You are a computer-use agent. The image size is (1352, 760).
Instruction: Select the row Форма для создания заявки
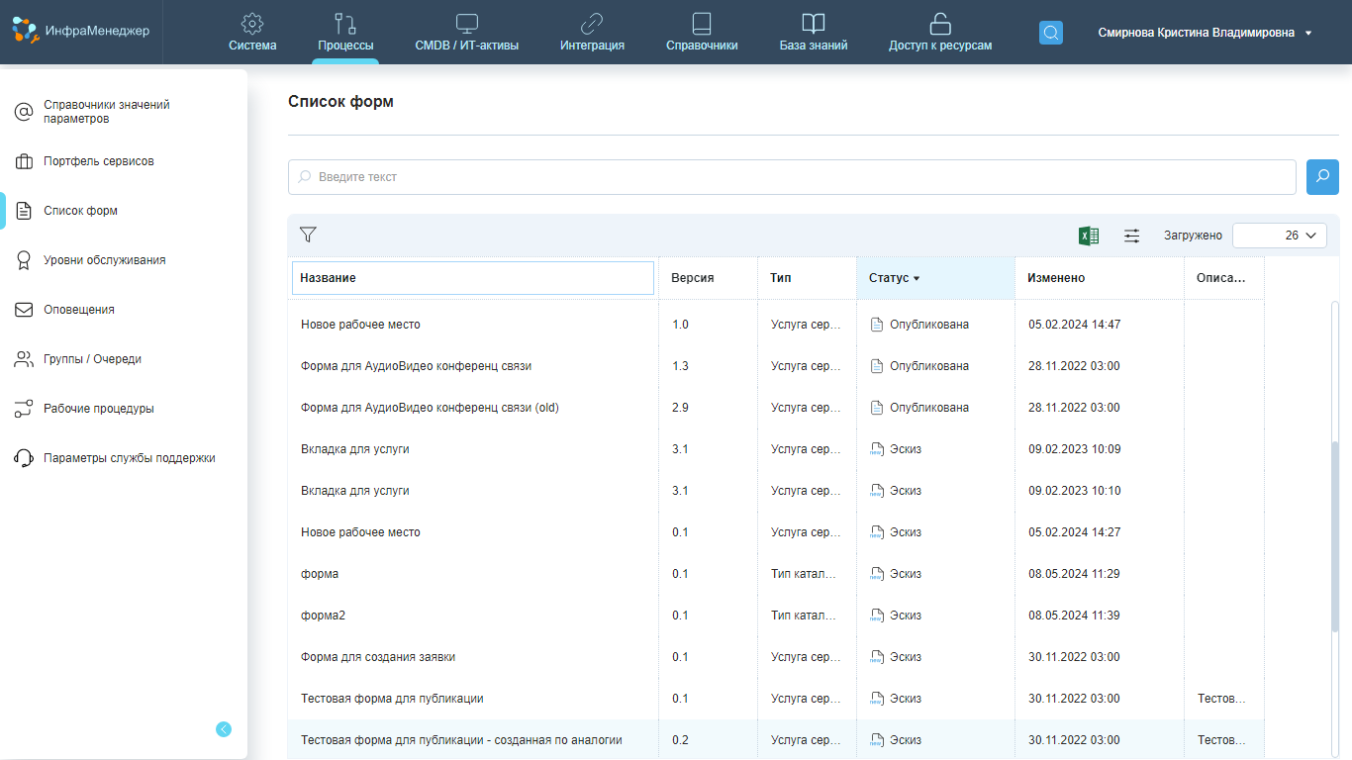(776, 657)
